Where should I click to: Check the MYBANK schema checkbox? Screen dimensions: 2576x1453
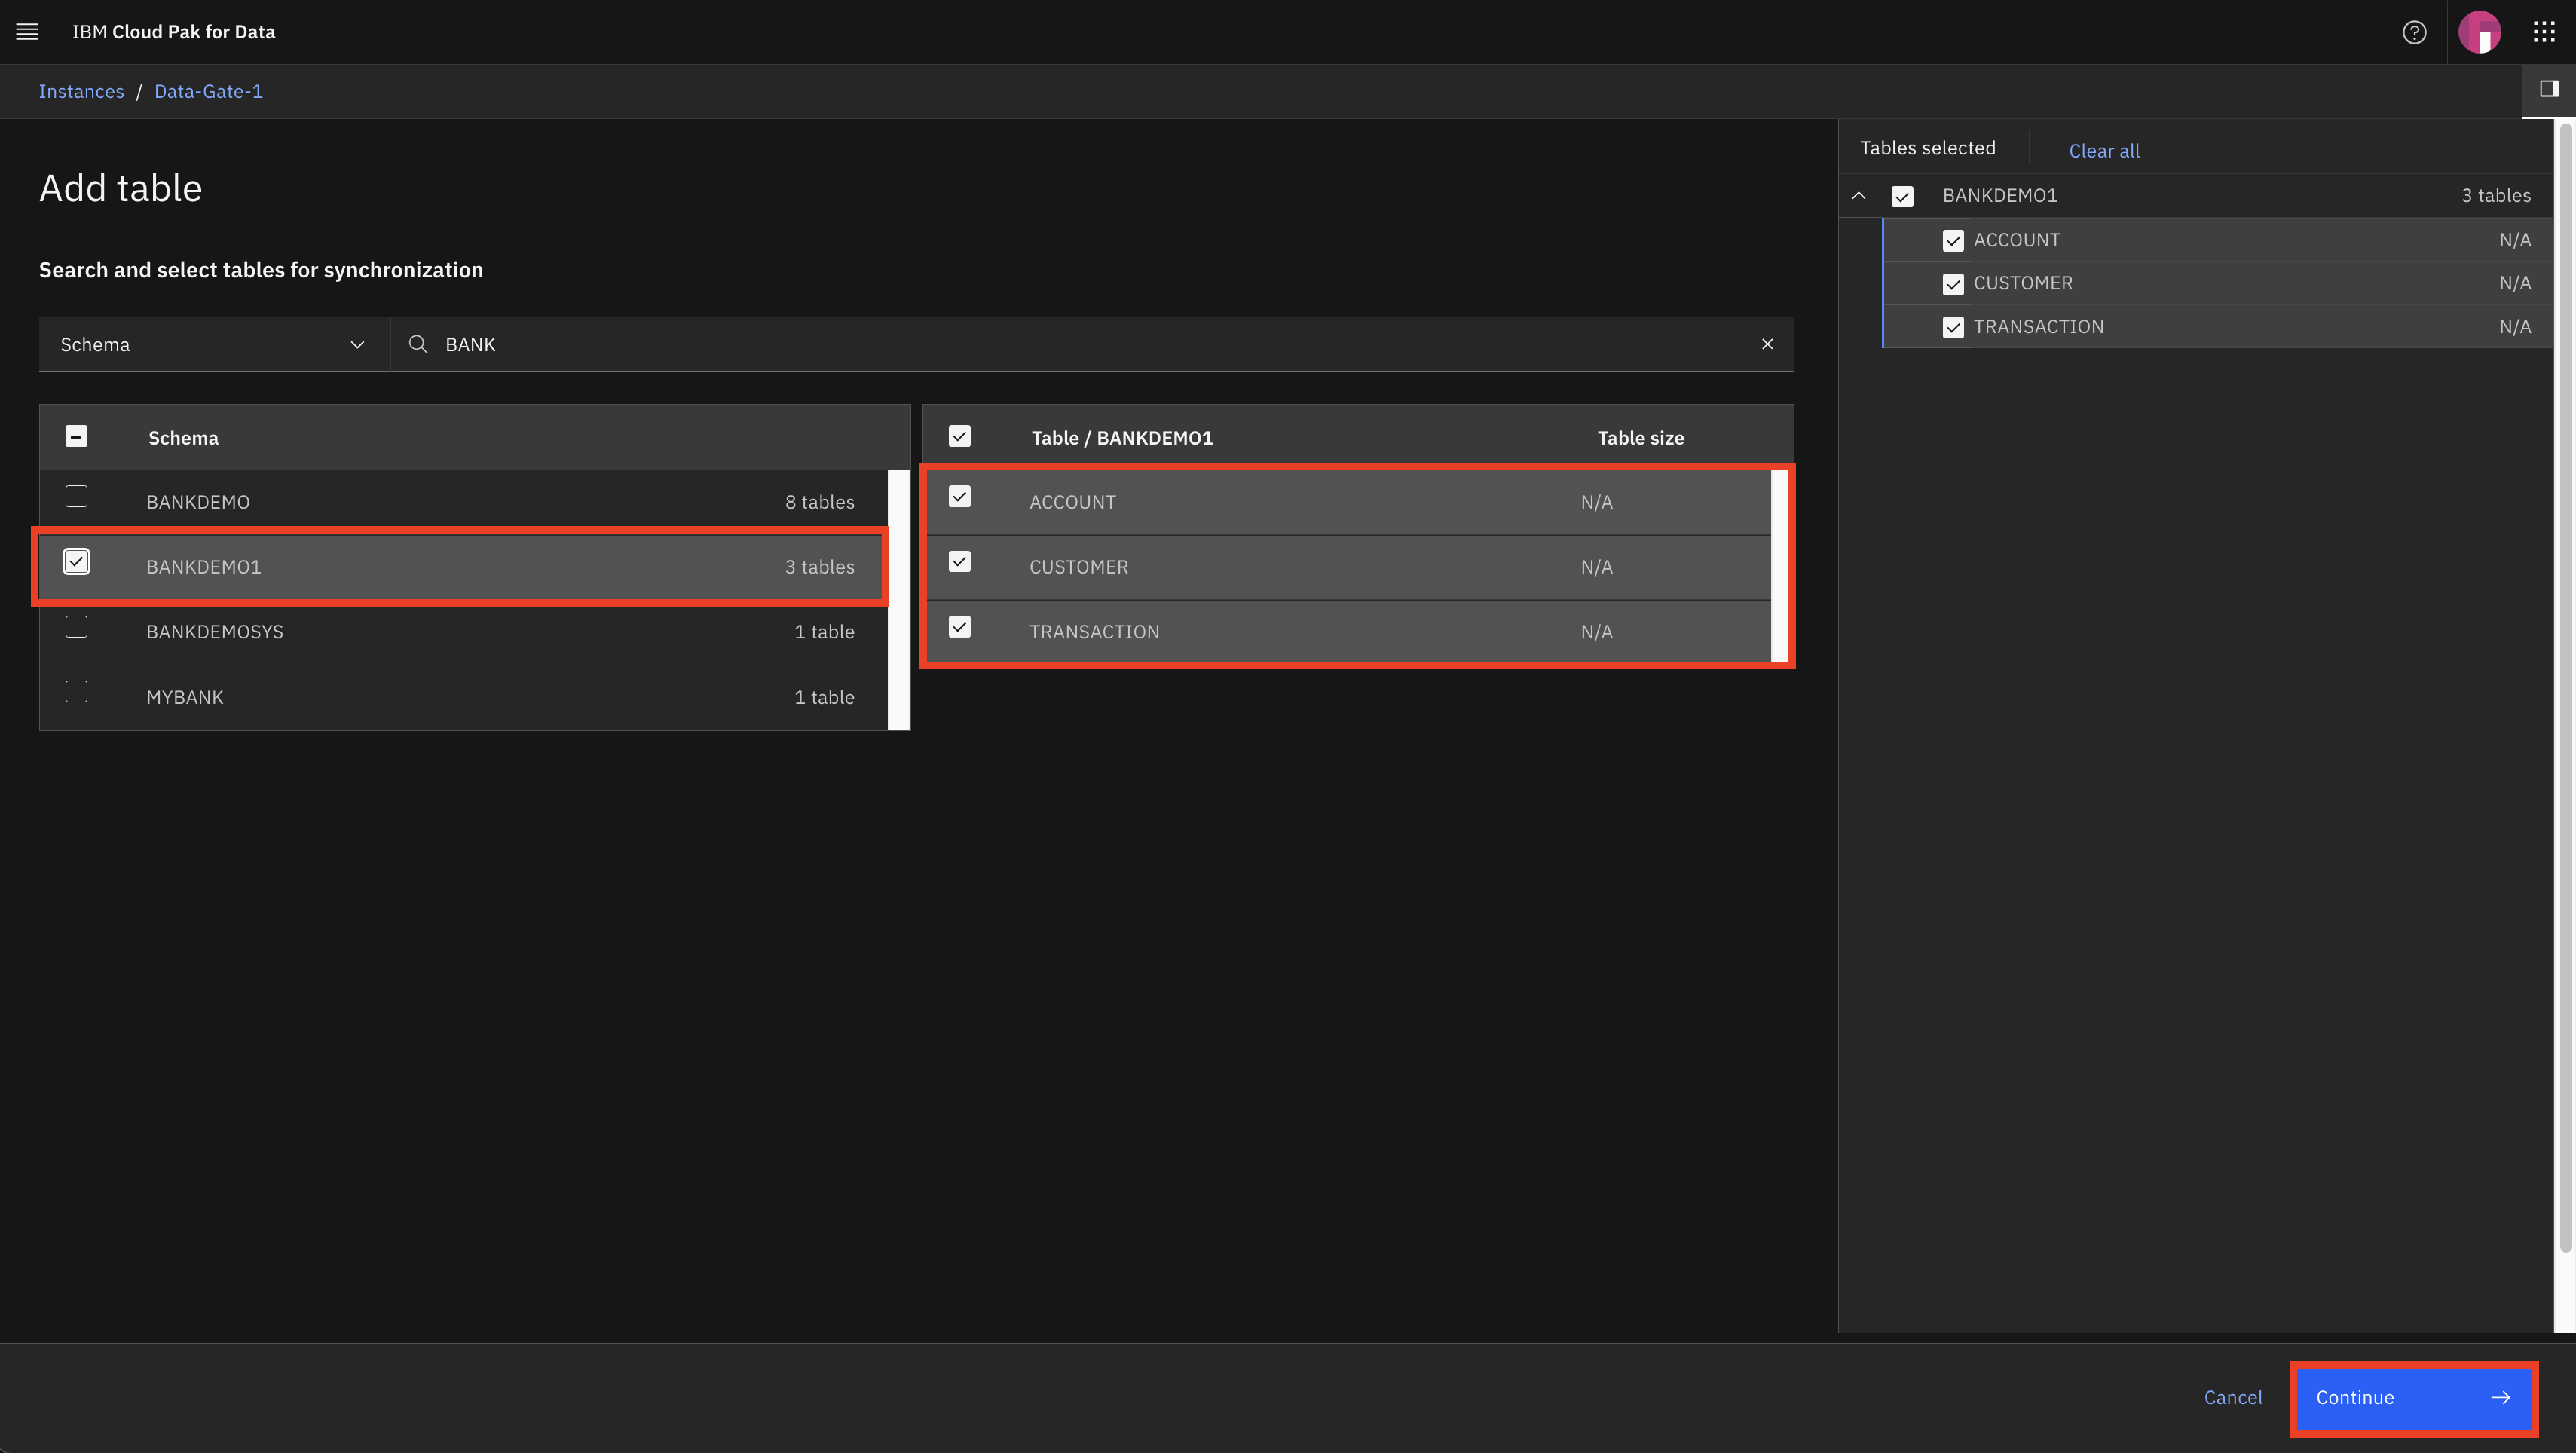(x=76, y=690)
